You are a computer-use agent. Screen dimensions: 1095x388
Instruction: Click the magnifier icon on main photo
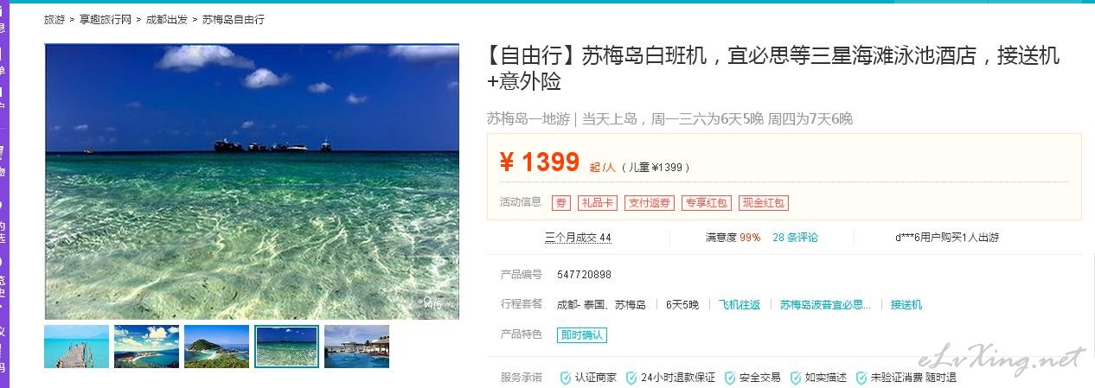pyautogui.click(x=426, y=302)
